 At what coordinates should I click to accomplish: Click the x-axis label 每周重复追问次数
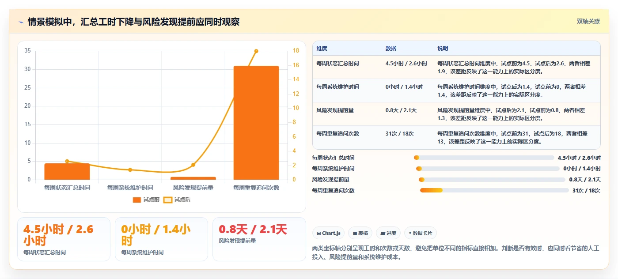[x=256, y=188]
